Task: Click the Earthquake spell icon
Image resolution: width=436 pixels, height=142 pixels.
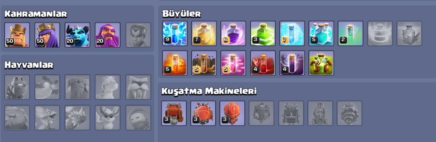Action: [x=204, y=63]
